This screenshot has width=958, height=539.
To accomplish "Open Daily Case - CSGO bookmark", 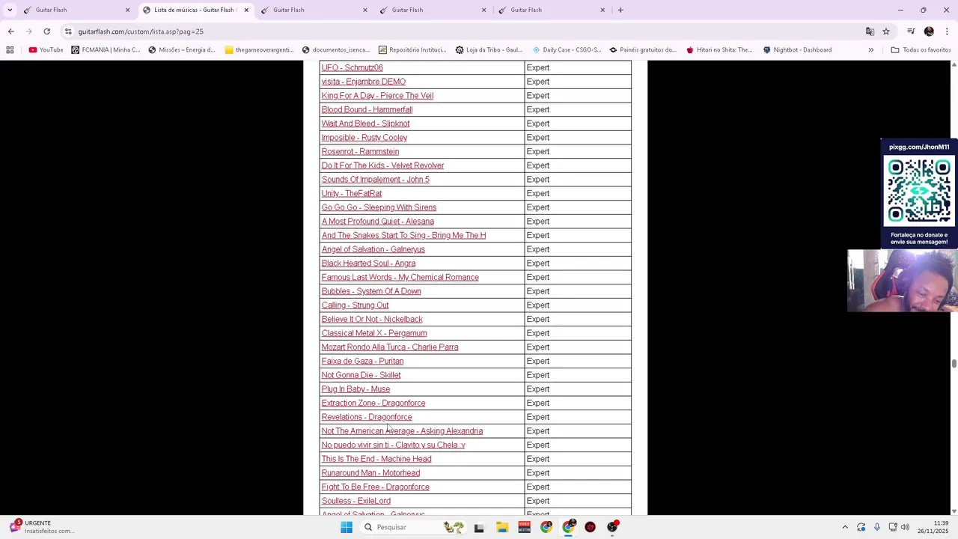I will 566,50.
